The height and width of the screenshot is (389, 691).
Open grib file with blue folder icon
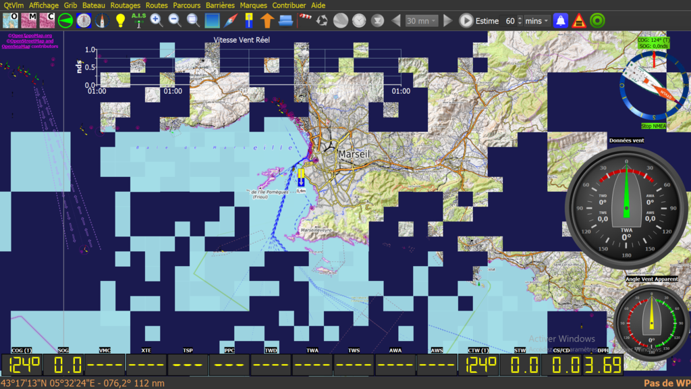coord(285,21)
